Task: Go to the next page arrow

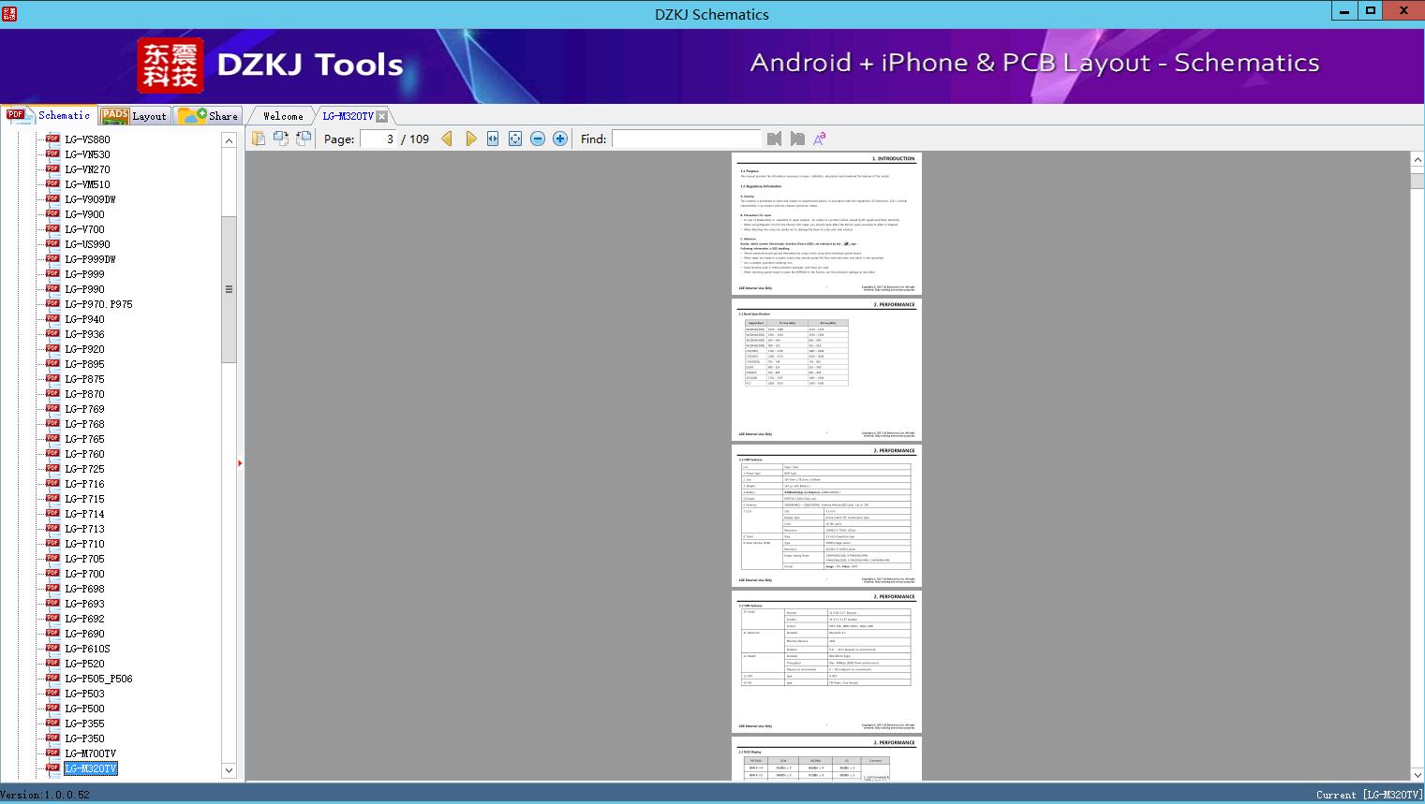Action: click(x=470, y=139)
